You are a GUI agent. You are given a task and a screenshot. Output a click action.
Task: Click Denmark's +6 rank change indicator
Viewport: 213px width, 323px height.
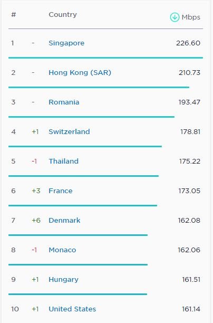36,221
